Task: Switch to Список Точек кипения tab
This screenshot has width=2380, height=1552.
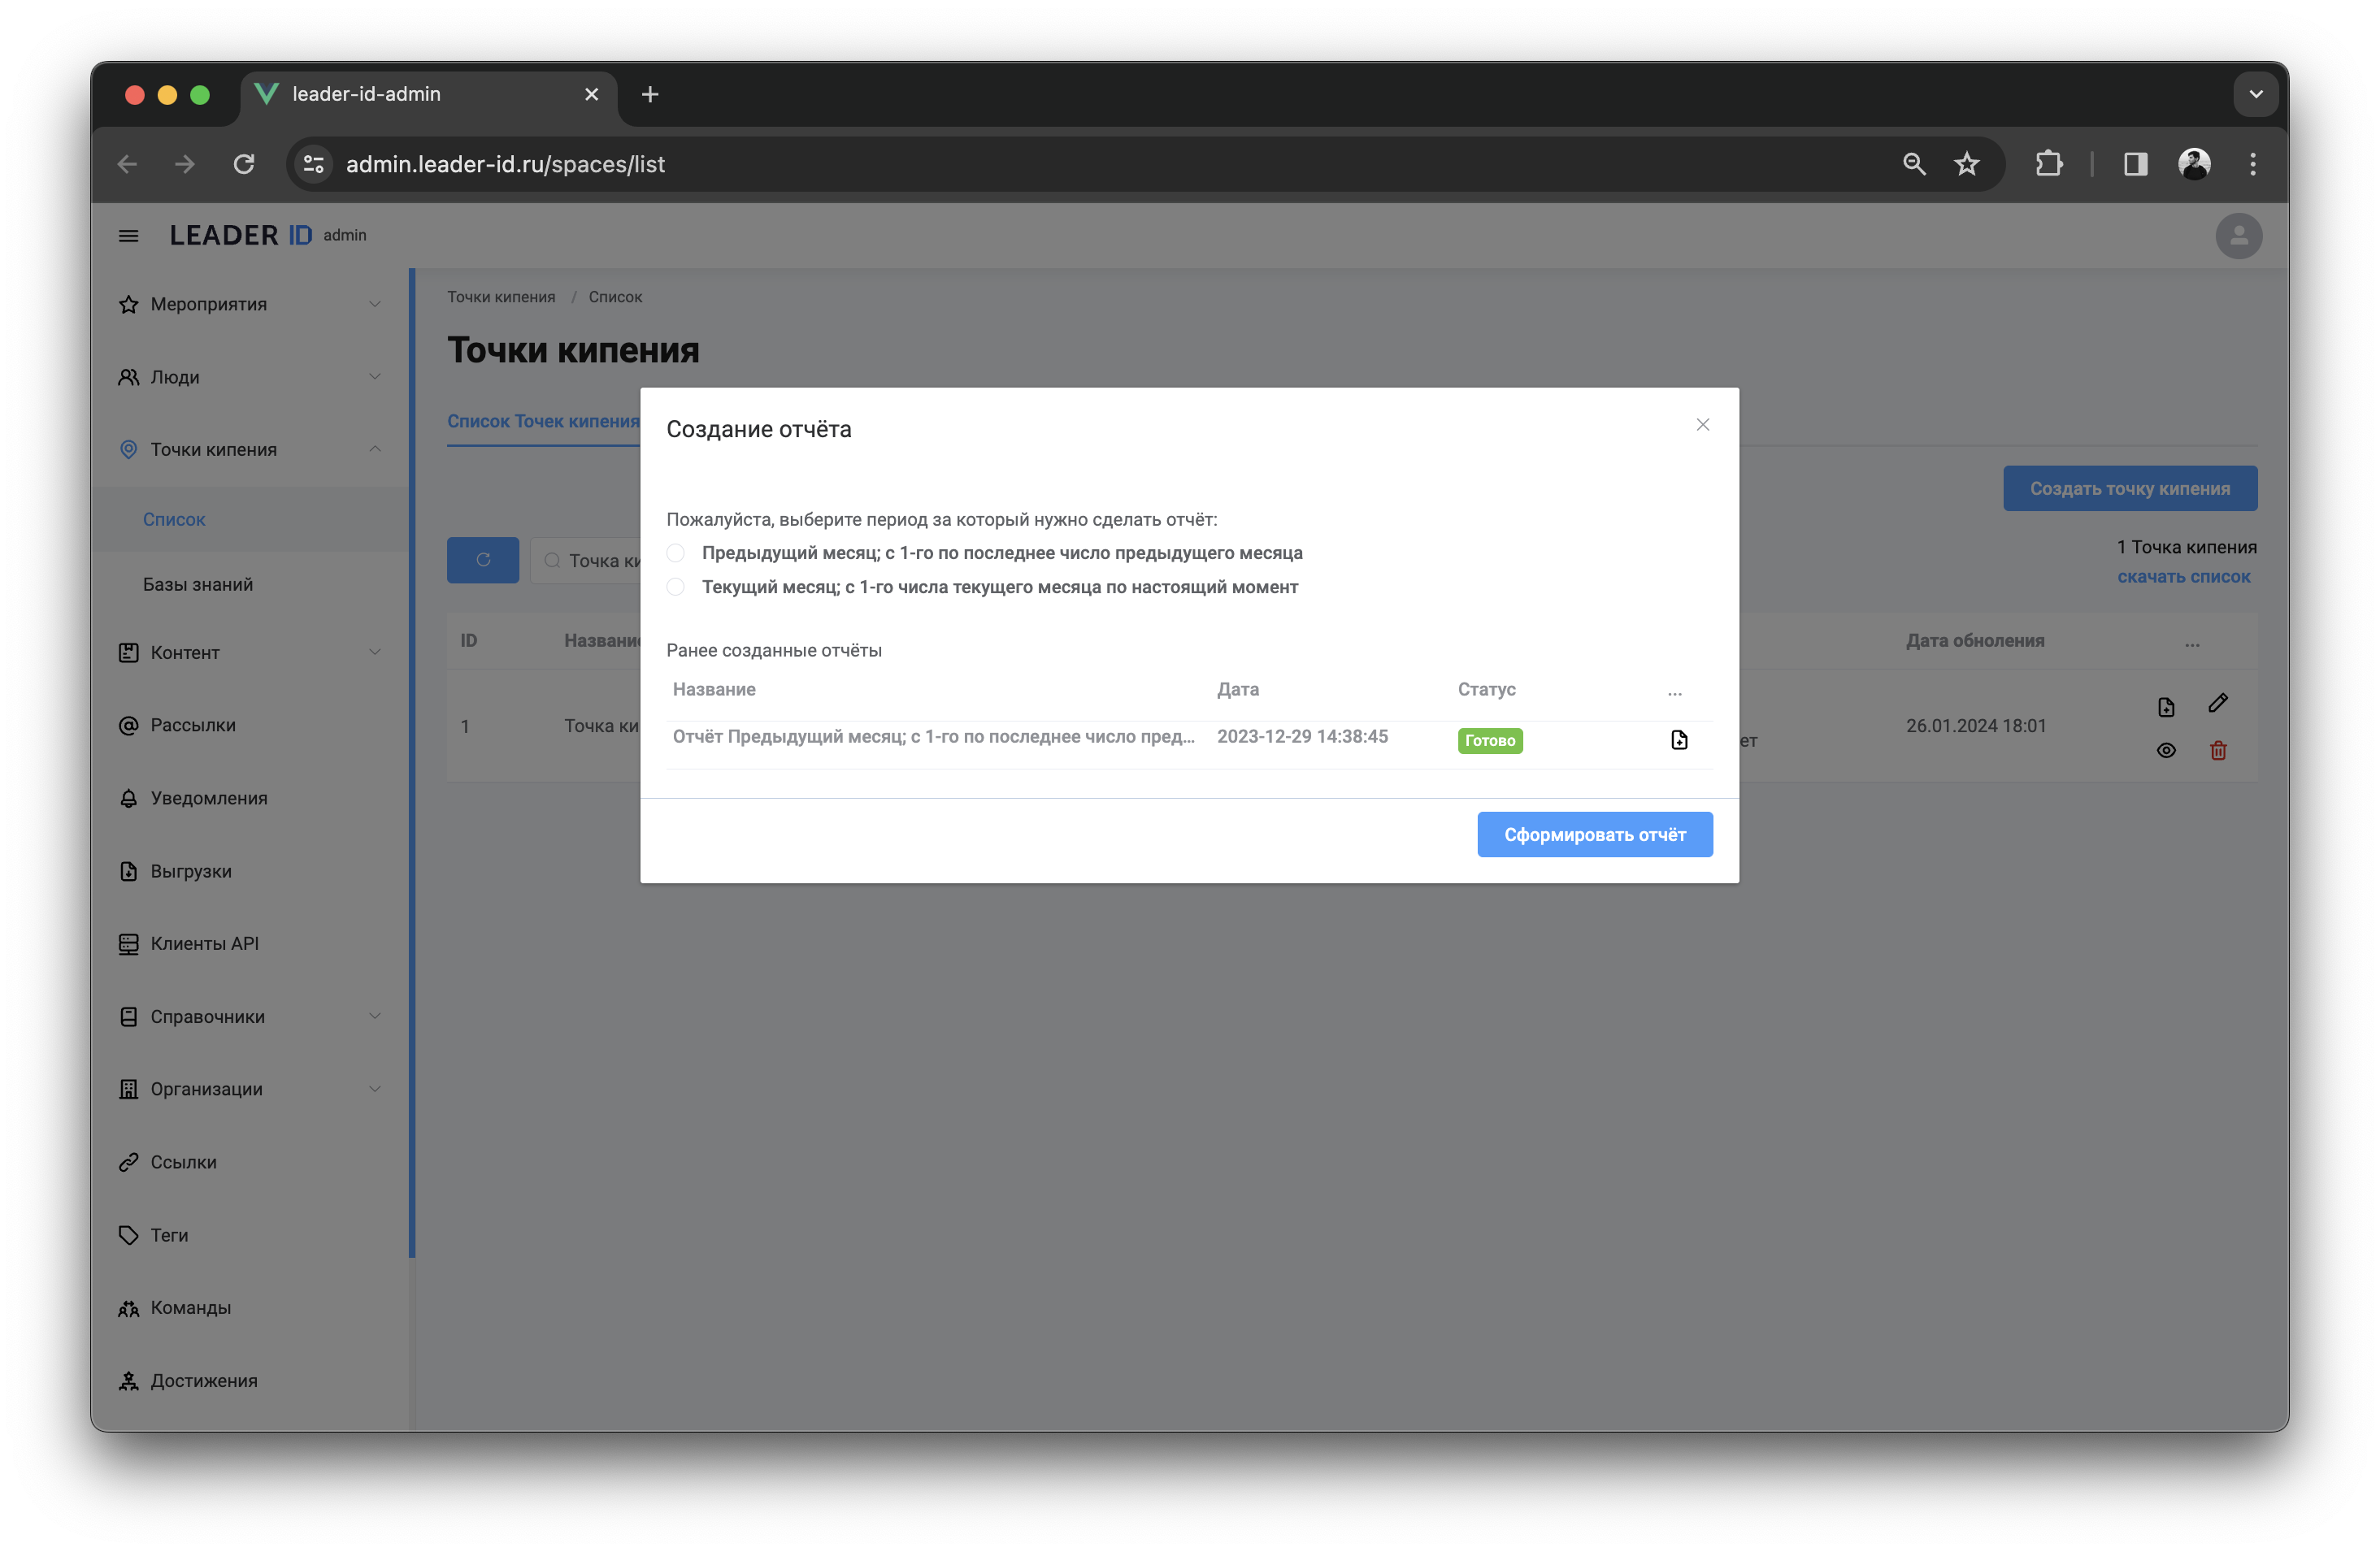Action: point(543,422)
